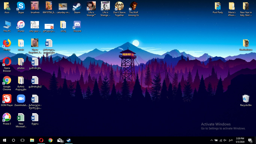
Task: Select the Discord desktop shortcut
Action: pyautogui.click(x=77, y=26)
